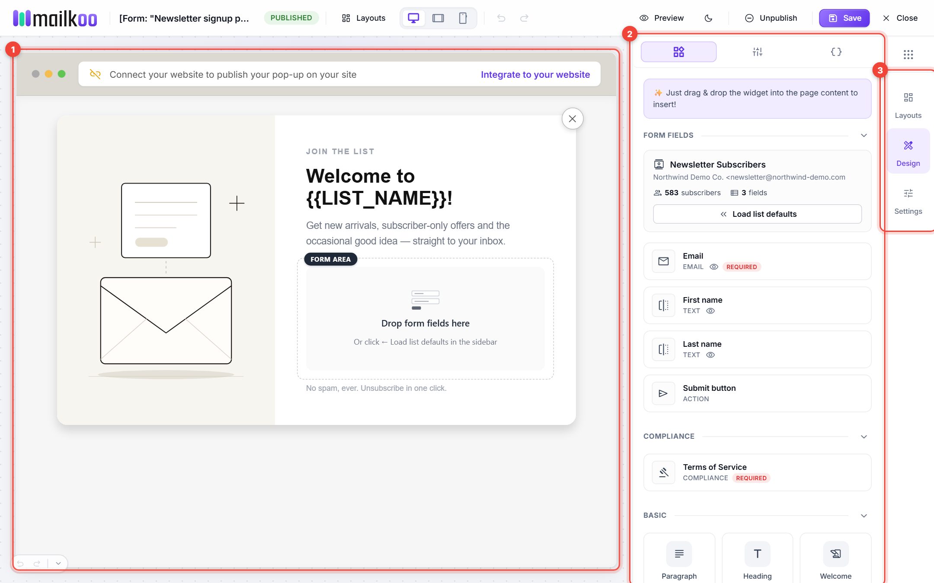The image size is (934, 583).
Task: Click the redo arrow in top toolbar
Action: pos(524,18)
